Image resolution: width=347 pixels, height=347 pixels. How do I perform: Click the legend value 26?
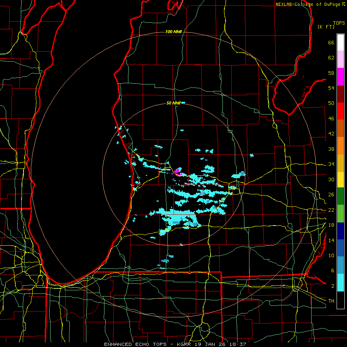pos(331,195)
